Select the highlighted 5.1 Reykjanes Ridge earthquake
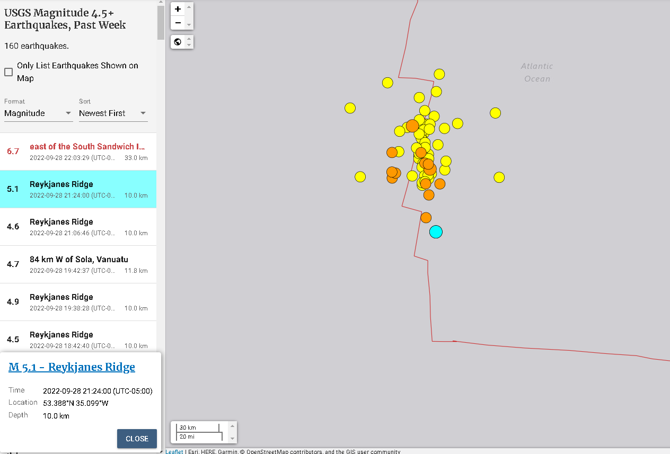Viewport: 670px width, 454px height. click(78, 189)
